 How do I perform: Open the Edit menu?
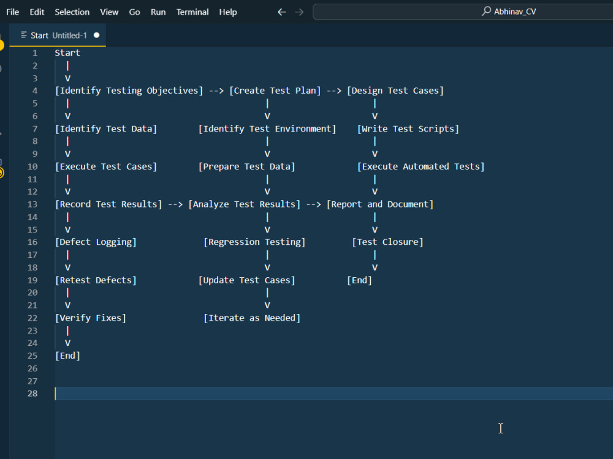[x=37, y=12]
